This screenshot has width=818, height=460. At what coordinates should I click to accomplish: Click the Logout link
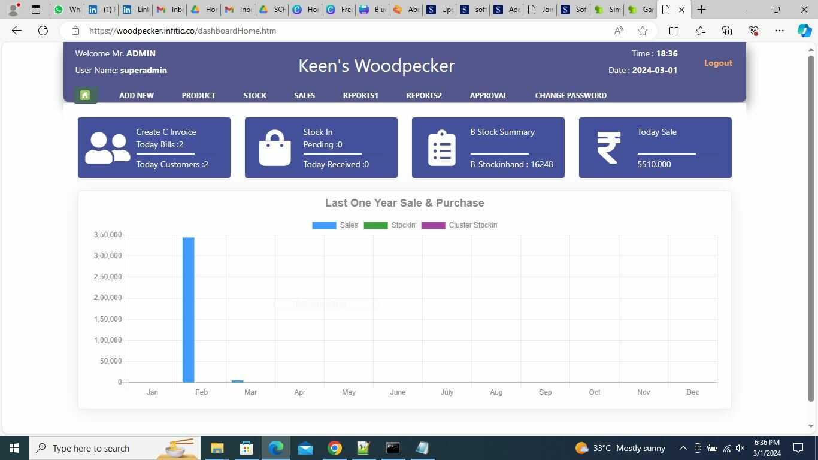pos(718,63)
